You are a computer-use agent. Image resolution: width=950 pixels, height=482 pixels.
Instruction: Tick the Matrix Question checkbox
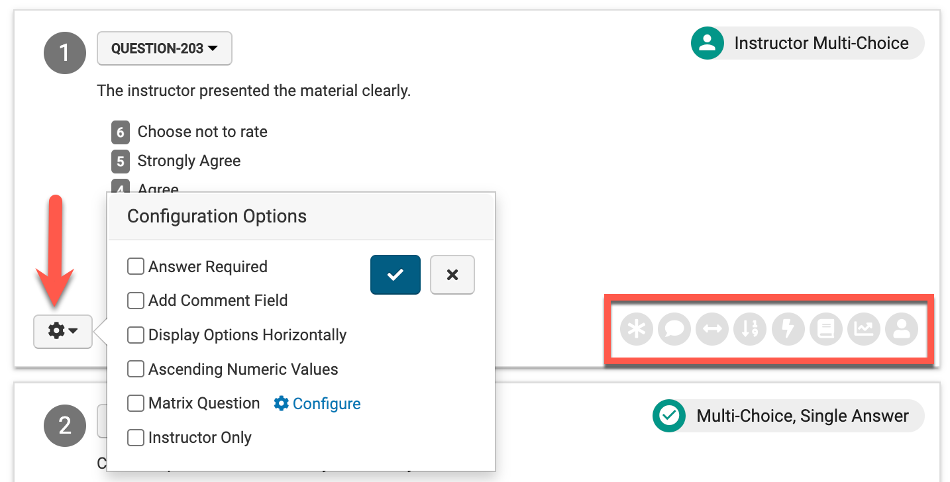tap(136, 403)
